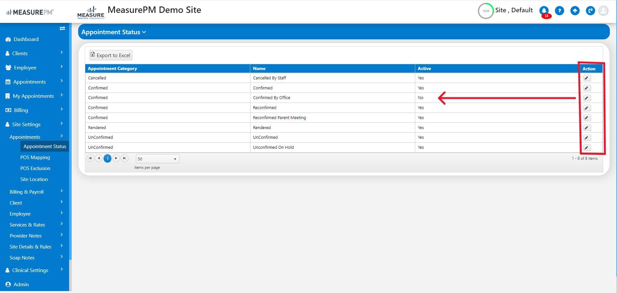This screenshot has width=617, height=293.
Task: Expand the top-level Employee menu
Action: [35, 68]
